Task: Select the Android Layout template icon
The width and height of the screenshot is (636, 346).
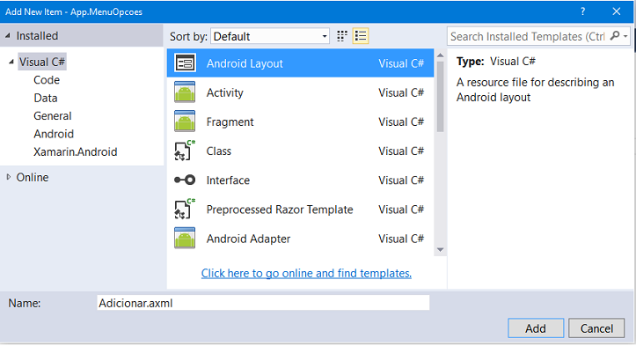Action: pyautogui.click(x=185, y=63)
